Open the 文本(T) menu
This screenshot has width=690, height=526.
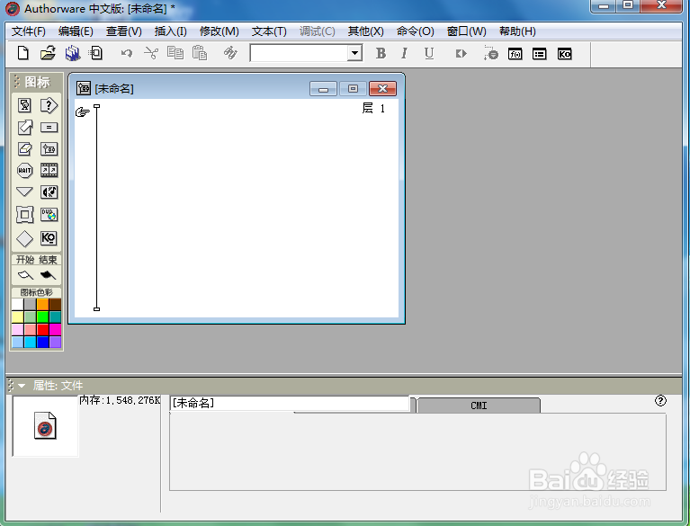click(269, 31)
